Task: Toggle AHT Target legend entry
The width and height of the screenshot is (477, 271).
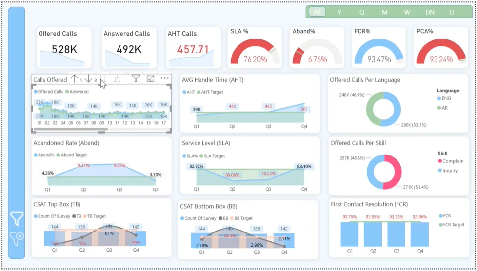Action: point(210,92)
